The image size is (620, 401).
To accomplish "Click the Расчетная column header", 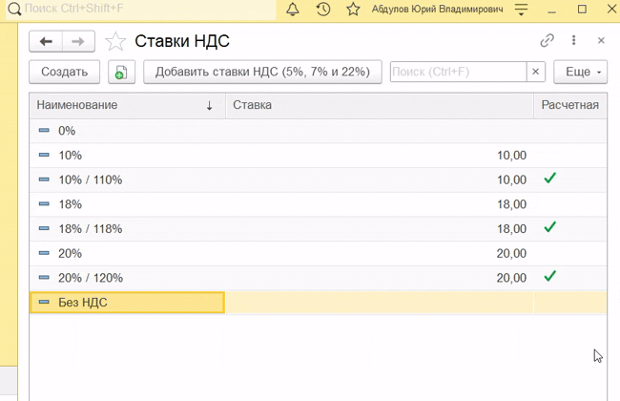I will coord(569,105).
